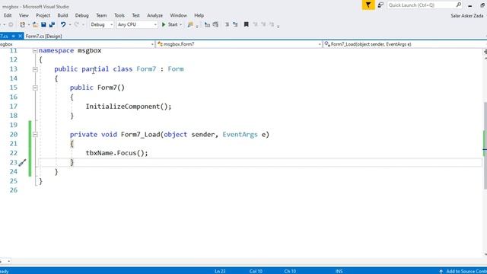This screenshot has height=274, width=487.
Task: Open the Send Feedback icon
Action: point(380,5)
